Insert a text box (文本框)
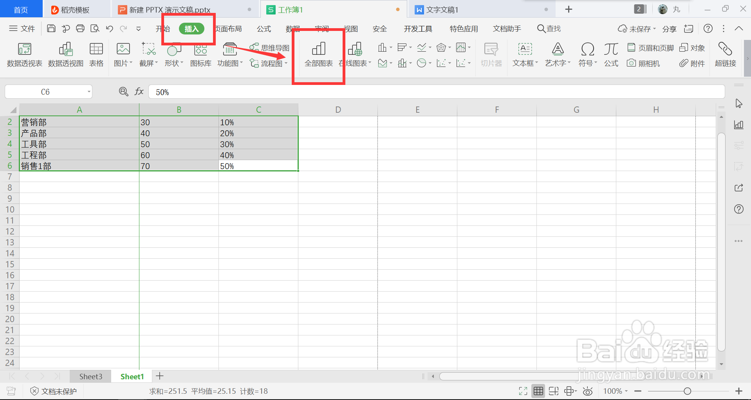Screen dimensions: 751x400 pos(525,55)
